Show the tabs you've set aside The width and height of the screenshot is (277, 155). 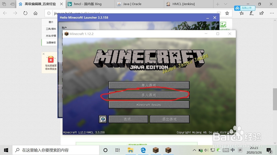pos(4,4)
